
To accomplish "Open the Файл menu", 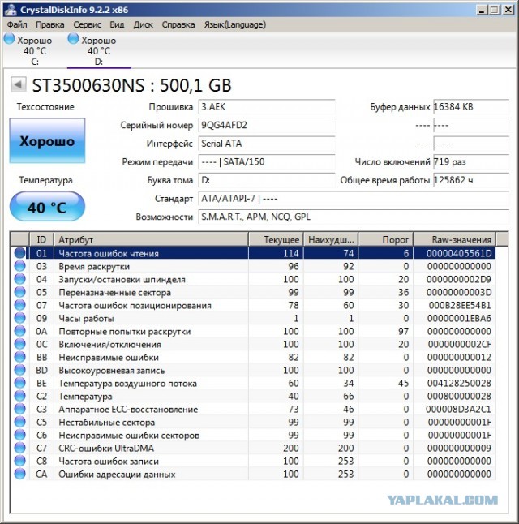I will coord(17,24).
